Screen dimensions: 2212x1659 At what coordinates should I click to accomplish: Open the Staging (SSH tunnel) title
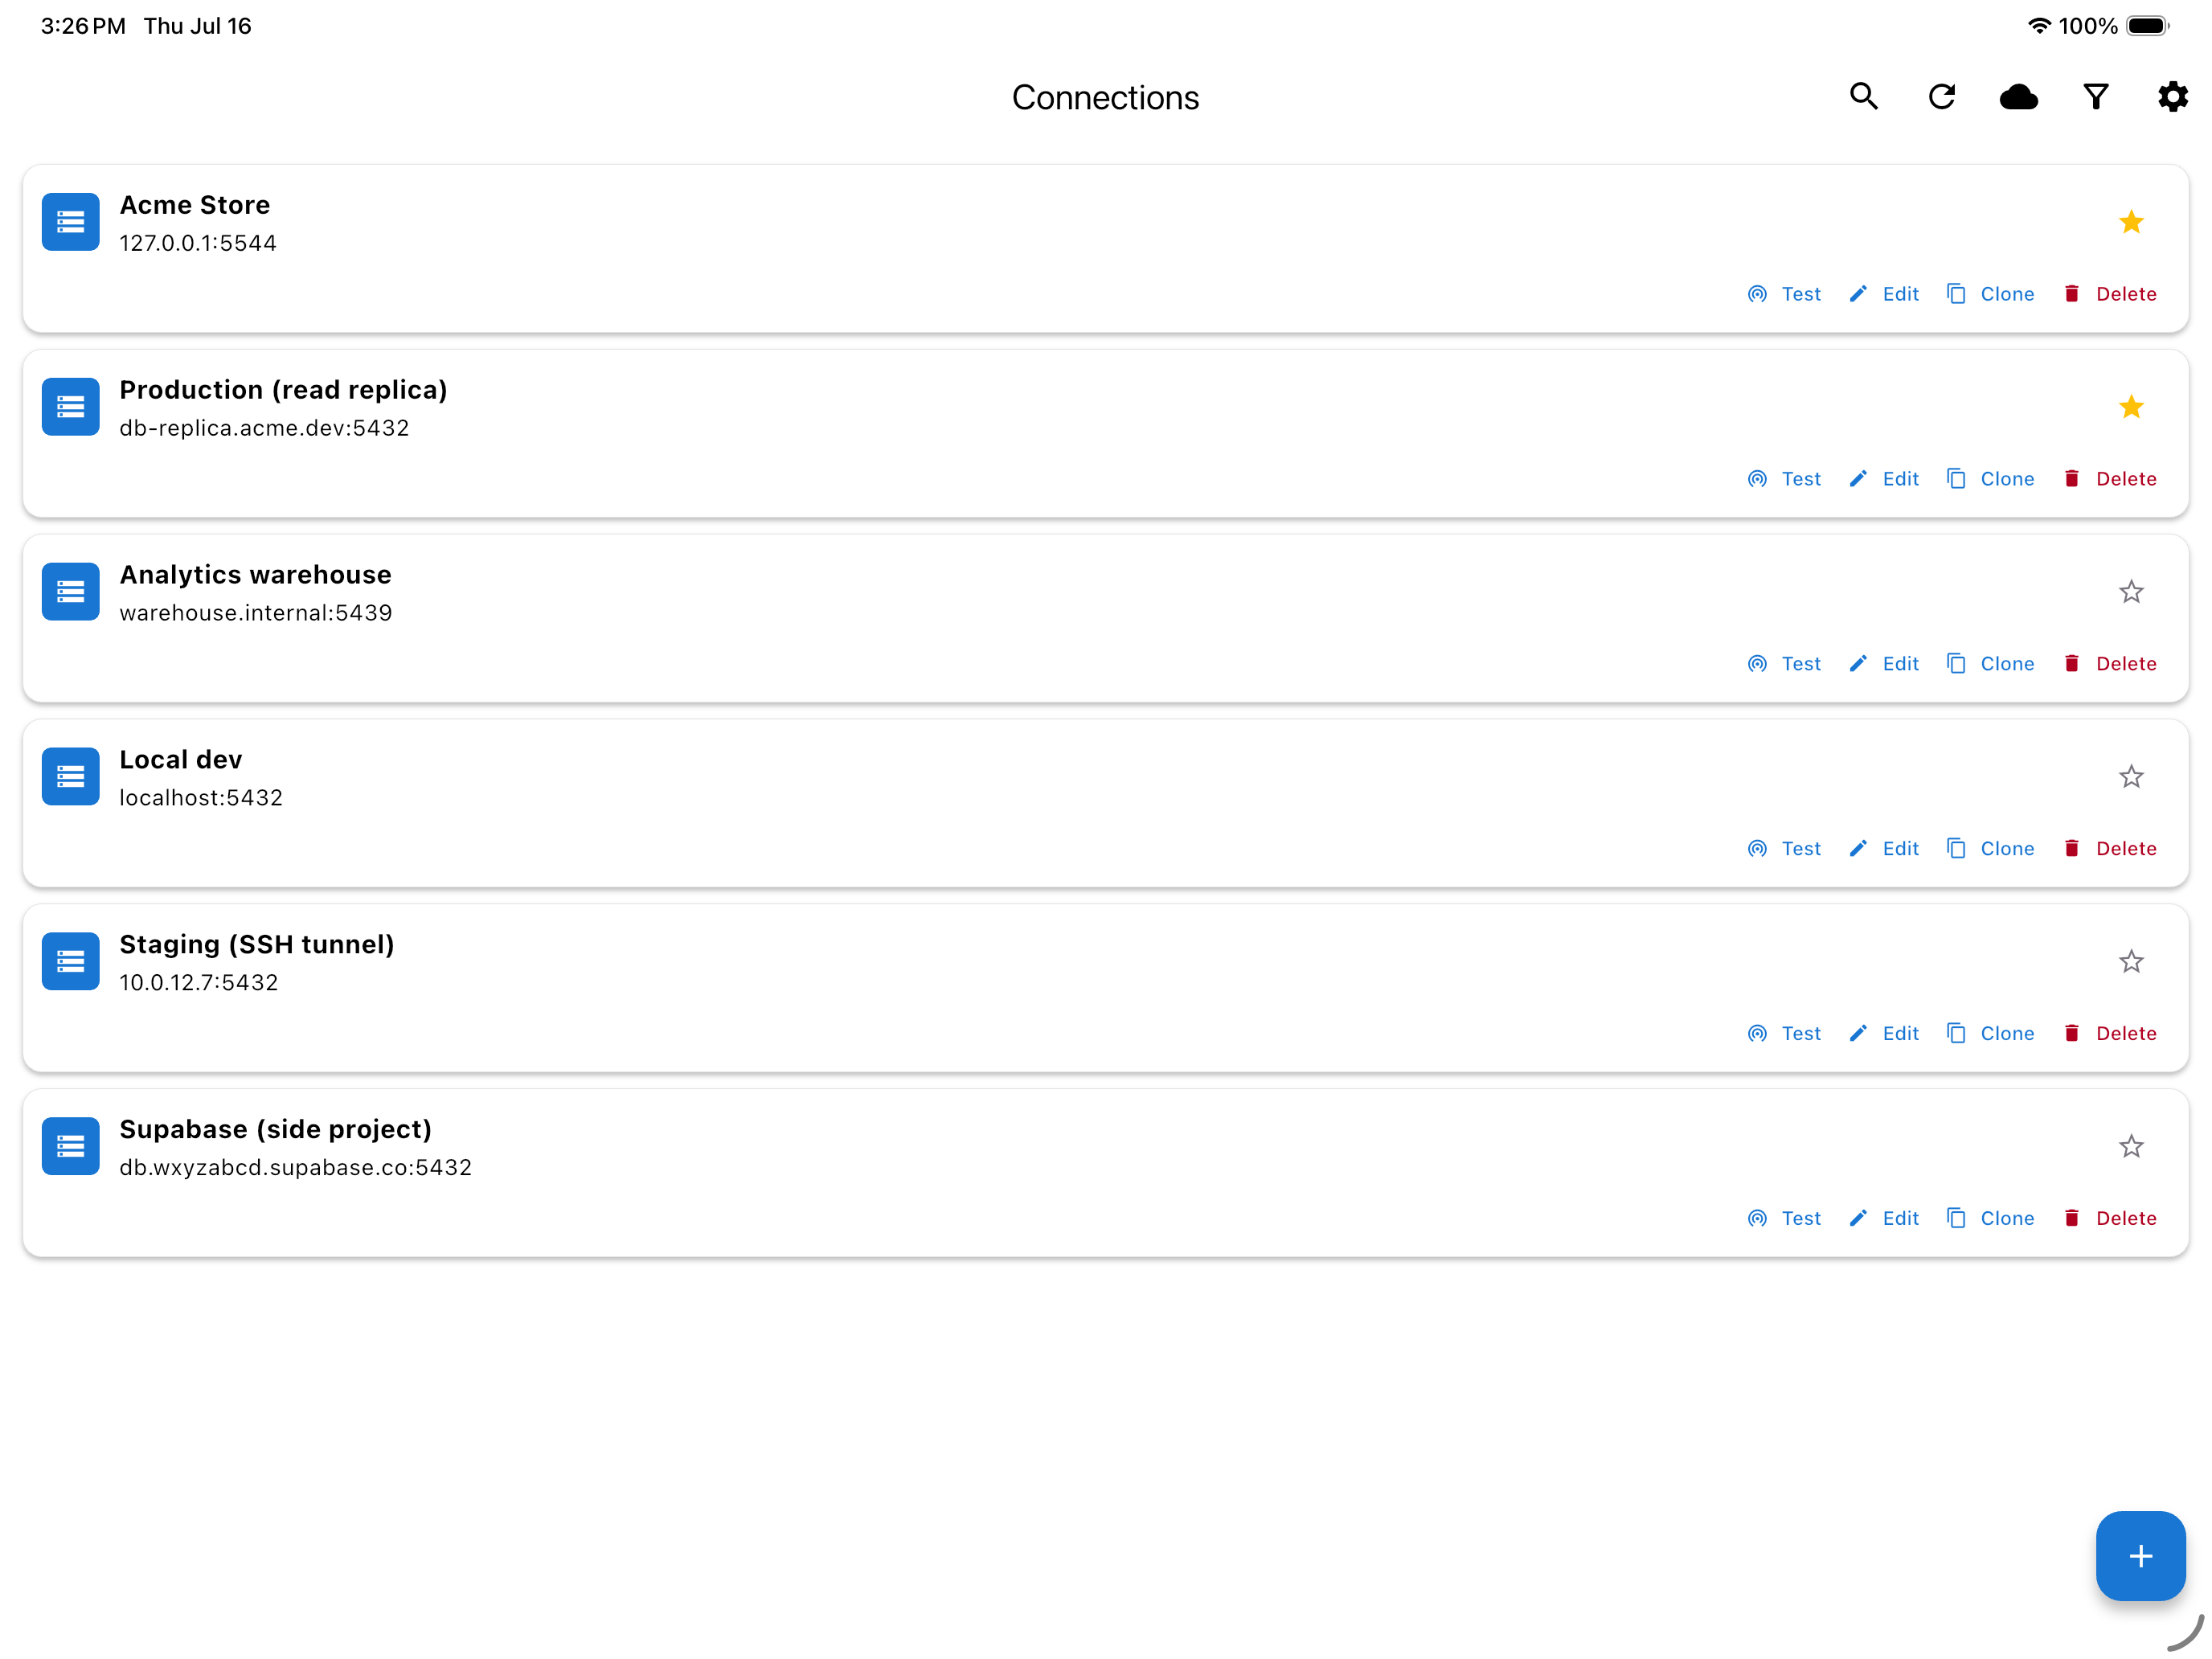tap(257, 945)
